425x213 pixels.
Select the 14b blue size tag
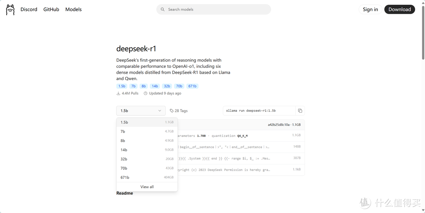155,86
